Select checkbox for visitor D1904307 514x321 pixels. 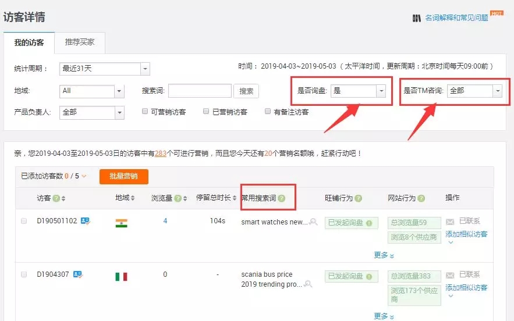(24, 274)
